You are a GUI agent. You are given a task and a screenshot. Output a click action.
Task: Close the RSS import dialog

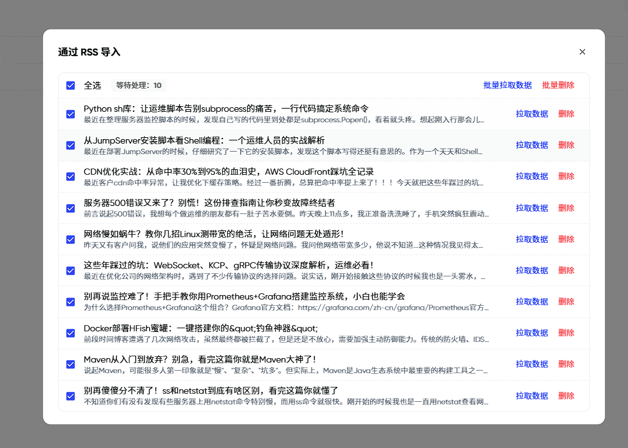point(582,52)
